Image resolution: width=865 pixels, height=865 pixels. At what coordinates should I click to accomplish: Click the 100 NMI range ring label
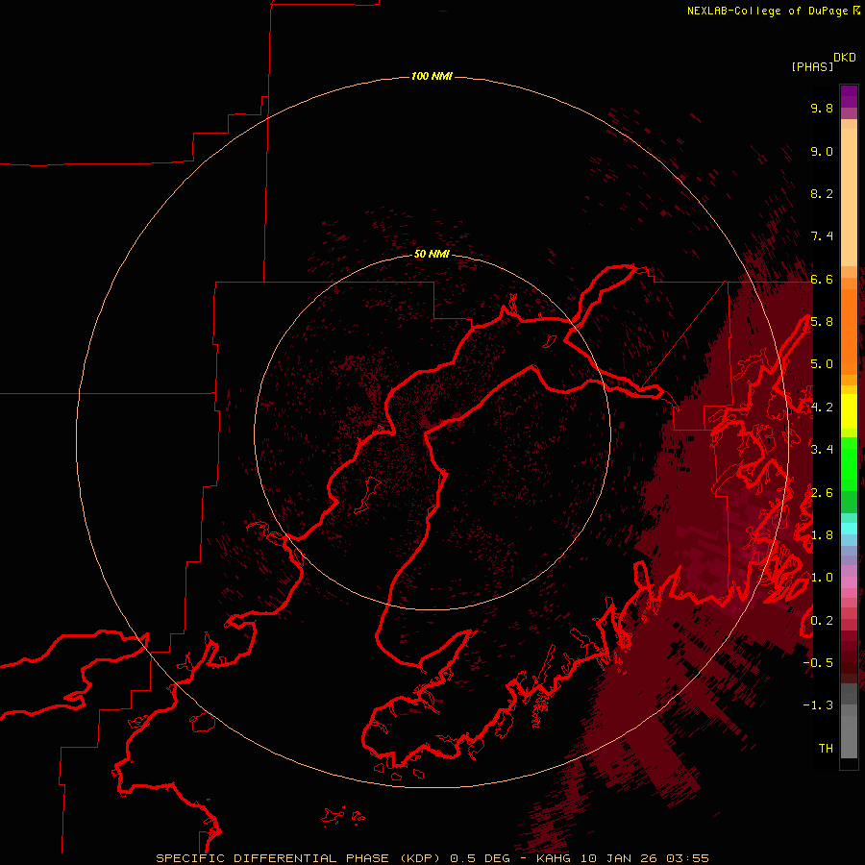pos(432,76)
